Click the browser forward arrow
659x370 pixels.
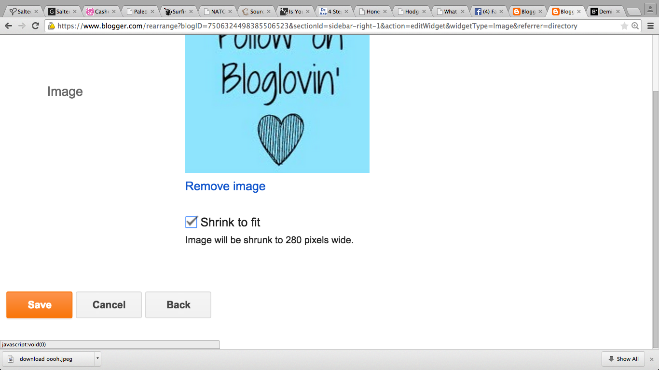[22, 26]
